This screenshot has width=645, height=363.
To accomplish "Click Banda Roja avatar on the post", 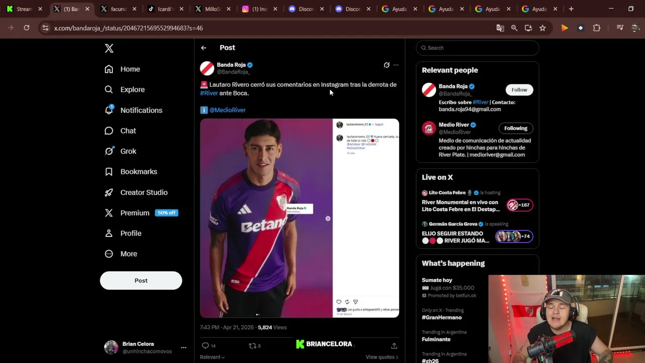I will pos(207,68).
